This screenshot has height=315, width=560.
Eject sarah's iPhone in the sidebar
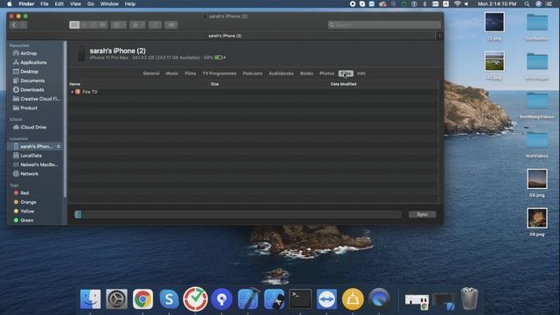click(59, 146)
